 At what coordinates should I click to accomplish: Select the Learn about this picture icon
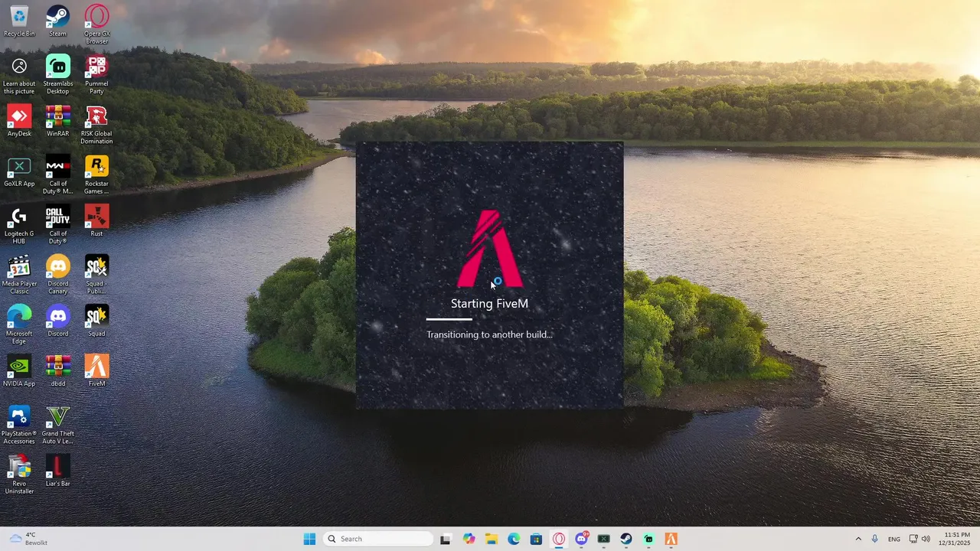[19, 75]
